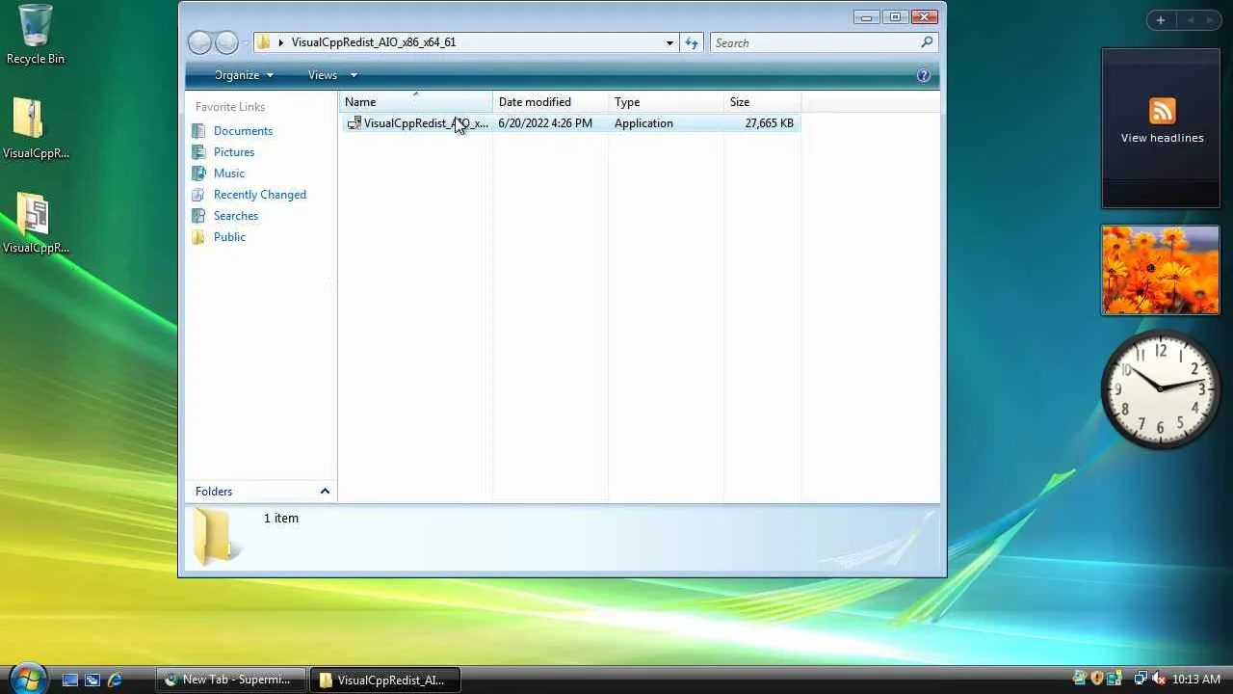Click the Application type cell
1233x694 pixels.
643,123
